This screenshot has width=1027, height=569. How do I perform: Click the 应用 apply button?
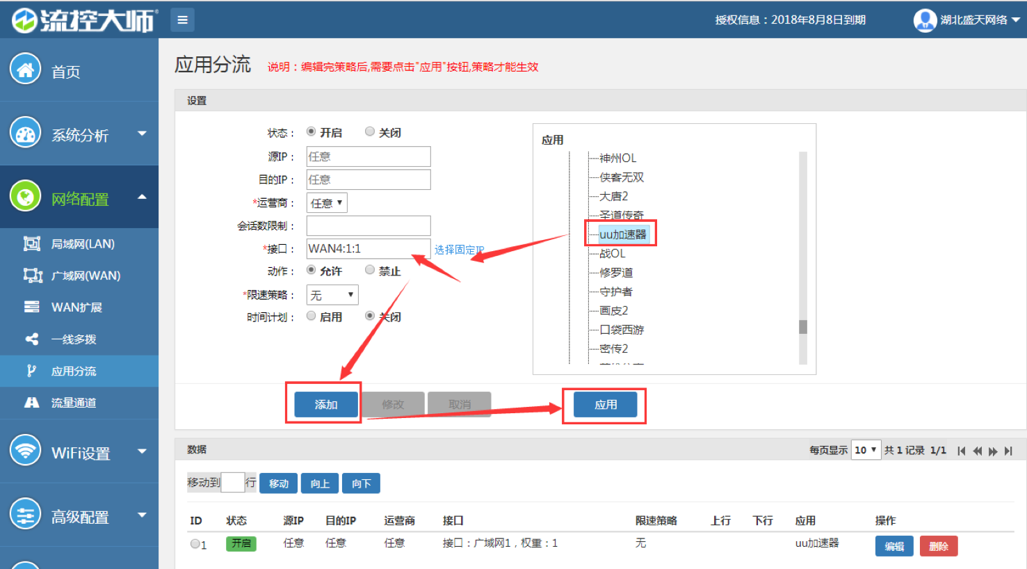[x=606, y=404]
